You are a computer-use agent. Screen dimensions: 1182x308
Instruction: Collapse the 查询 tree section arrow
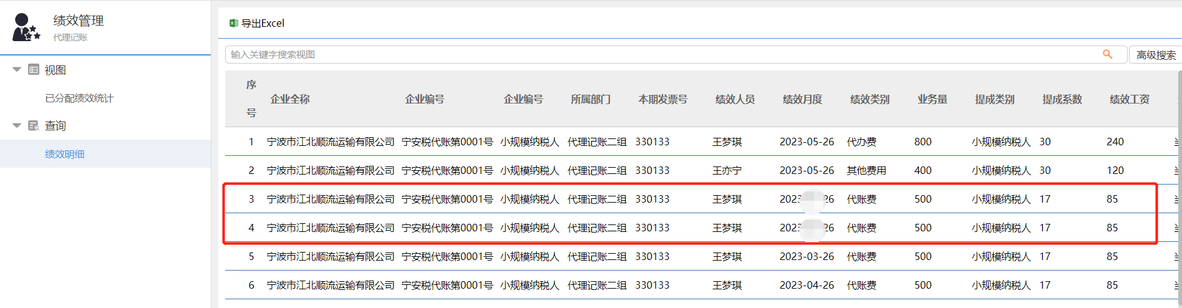point(17,125)
